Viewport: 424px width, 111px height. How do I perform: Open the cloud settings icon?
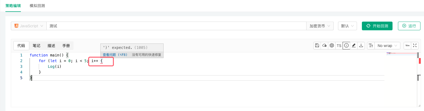[x=324, y=46]
